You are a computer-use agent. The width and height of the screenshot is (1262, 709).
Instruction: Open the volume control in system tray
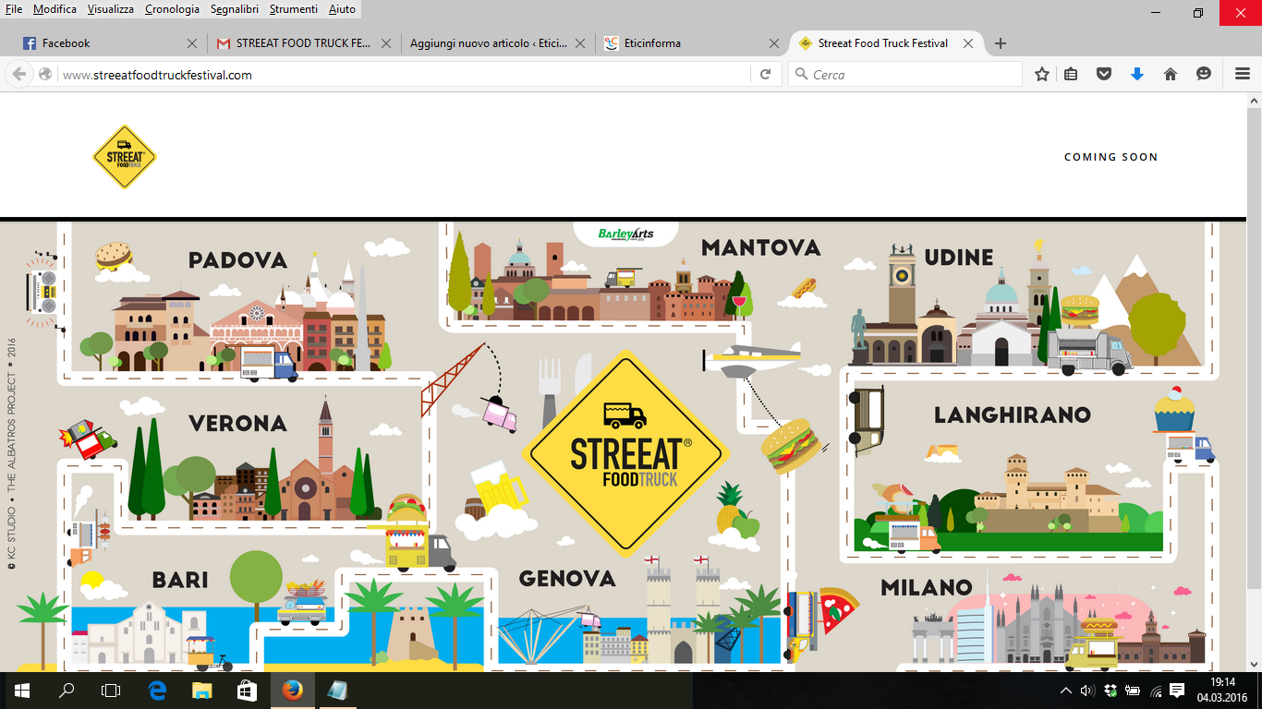pyautogui.click(x=1088, y=691)
